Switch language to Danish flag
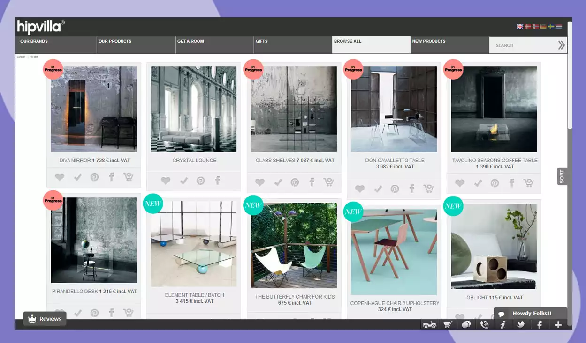 point(528,27)
